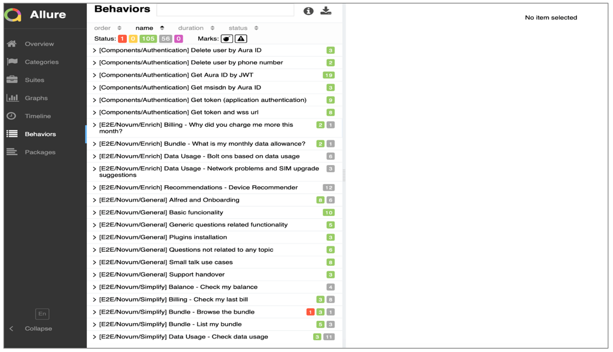Open Packages via the stacked lines icon

tap(12, 152)
